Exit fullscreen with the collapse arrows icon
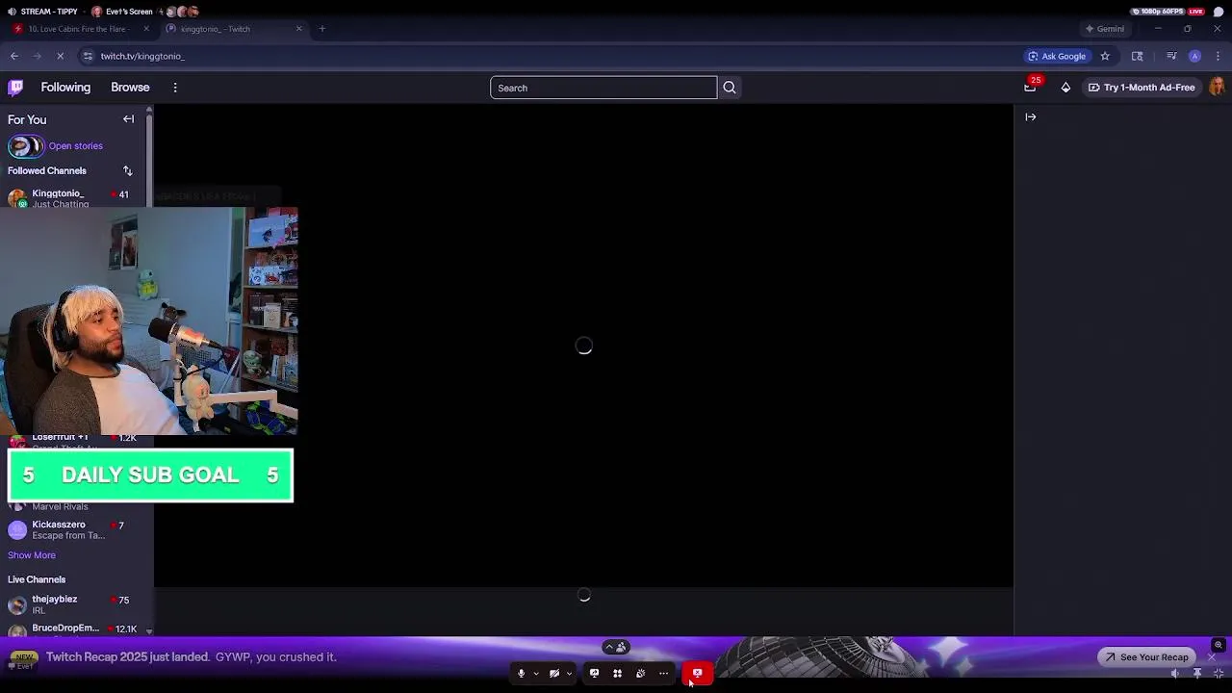The image size is (1232, 693). (x=1219, y=674)
